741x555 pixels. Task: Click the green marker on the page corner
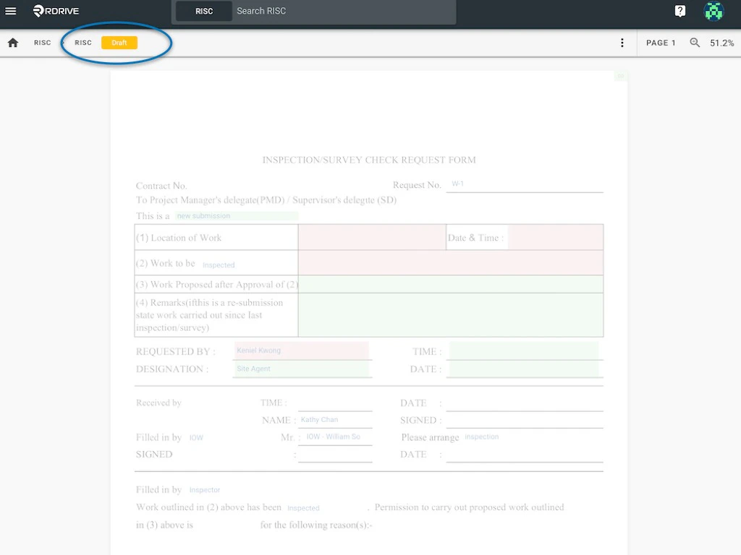[619, 76]
